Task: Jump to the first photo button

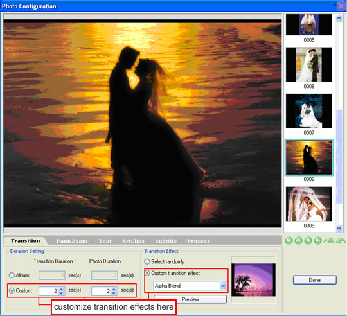Action: (x=289, y=240)
